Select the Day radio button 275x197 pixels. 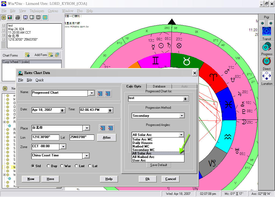click(x=49, y=166)
